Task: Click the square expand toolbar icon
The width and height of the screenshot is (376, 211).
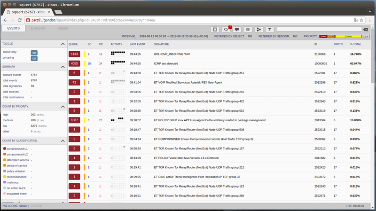Action: click(x=215, y=29)
